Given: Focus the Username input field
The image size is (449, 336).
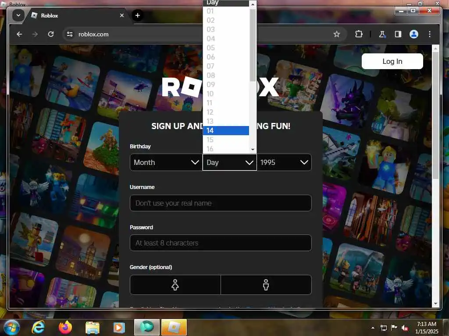Looking at the screenshot, I should pyautogui.click(x=221, y=203).
